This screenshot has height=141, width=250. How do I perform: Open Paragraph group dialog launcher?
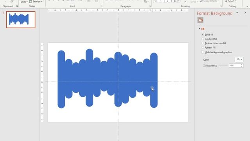click(x=150, y=6)
